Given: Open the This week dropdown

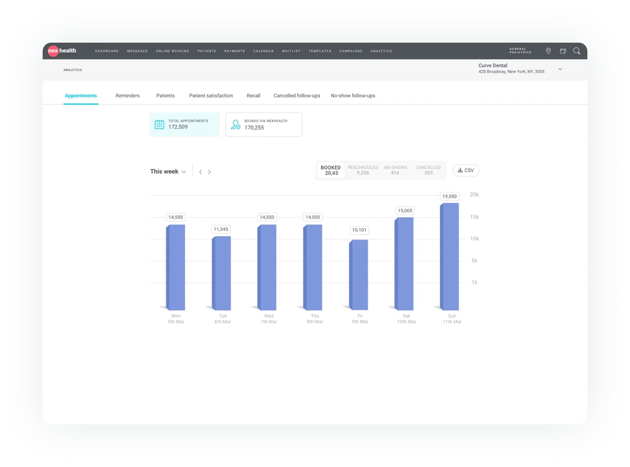Looking at the screenshot, I should pos(168,172).
